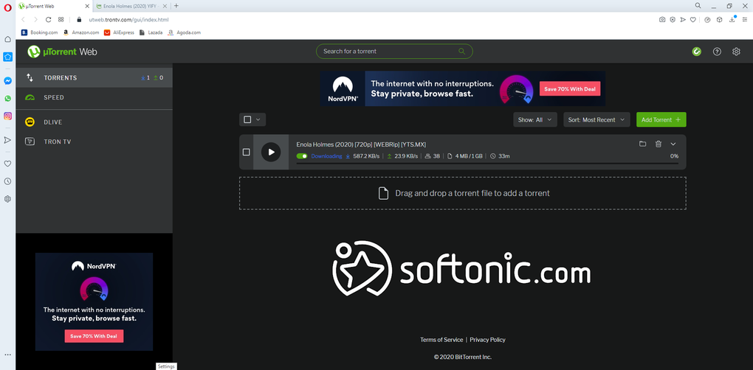Click Add Torrent button
This screenshot has height=370, width=753.
coord(661,120)
